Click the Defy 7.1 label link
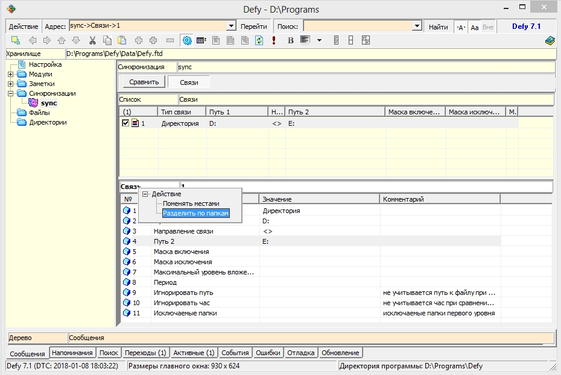 [526, 26]
